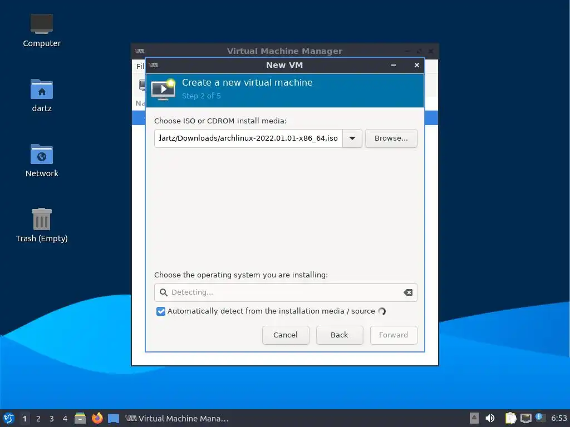
Task: Click the 6:53 clock in panel
Action: click(x=559, y=418)
